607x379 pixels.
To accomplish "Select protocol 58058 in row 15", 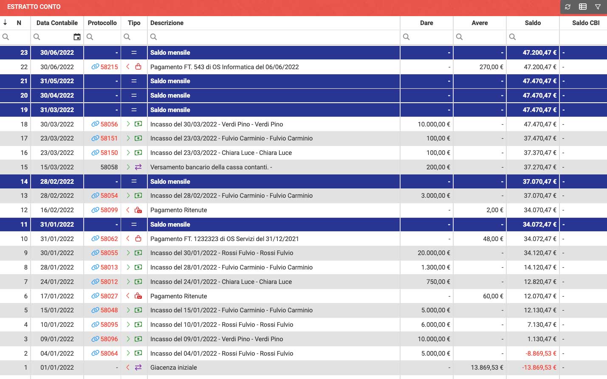I will coord(109,167).
